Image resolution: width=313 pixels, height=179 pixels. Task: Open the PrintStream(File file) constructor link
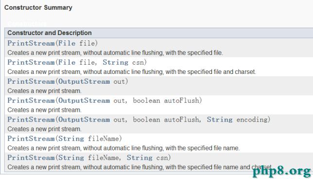(x=31, y=43)
